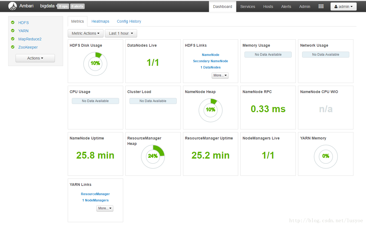Expand the Metric Actions dropdown

[85, 33]
